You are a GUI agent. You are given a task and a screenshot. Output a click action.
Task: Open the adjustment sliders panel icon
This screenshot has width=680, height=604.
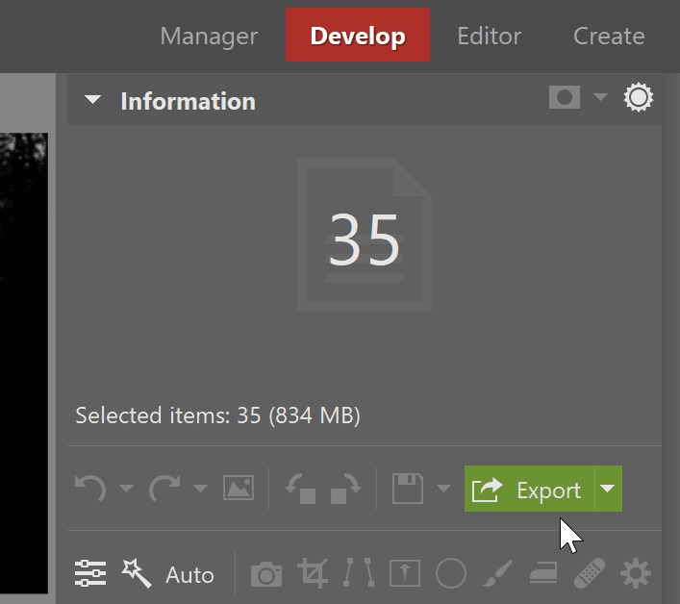[90, 573]
